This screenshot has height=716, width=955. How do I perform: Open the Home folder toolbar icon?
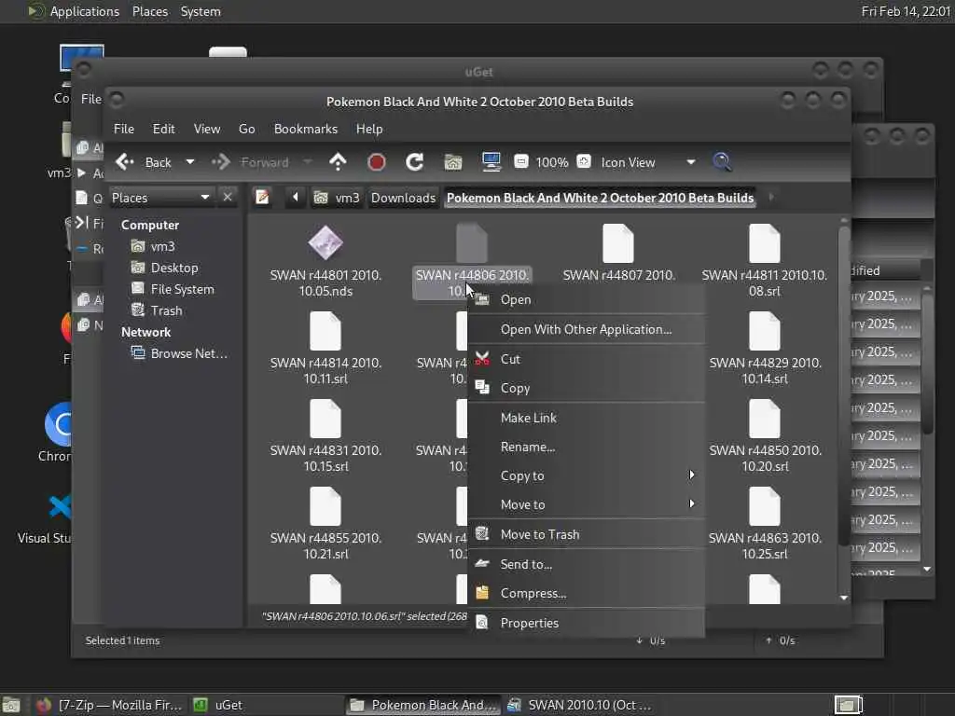pos(453,162)
